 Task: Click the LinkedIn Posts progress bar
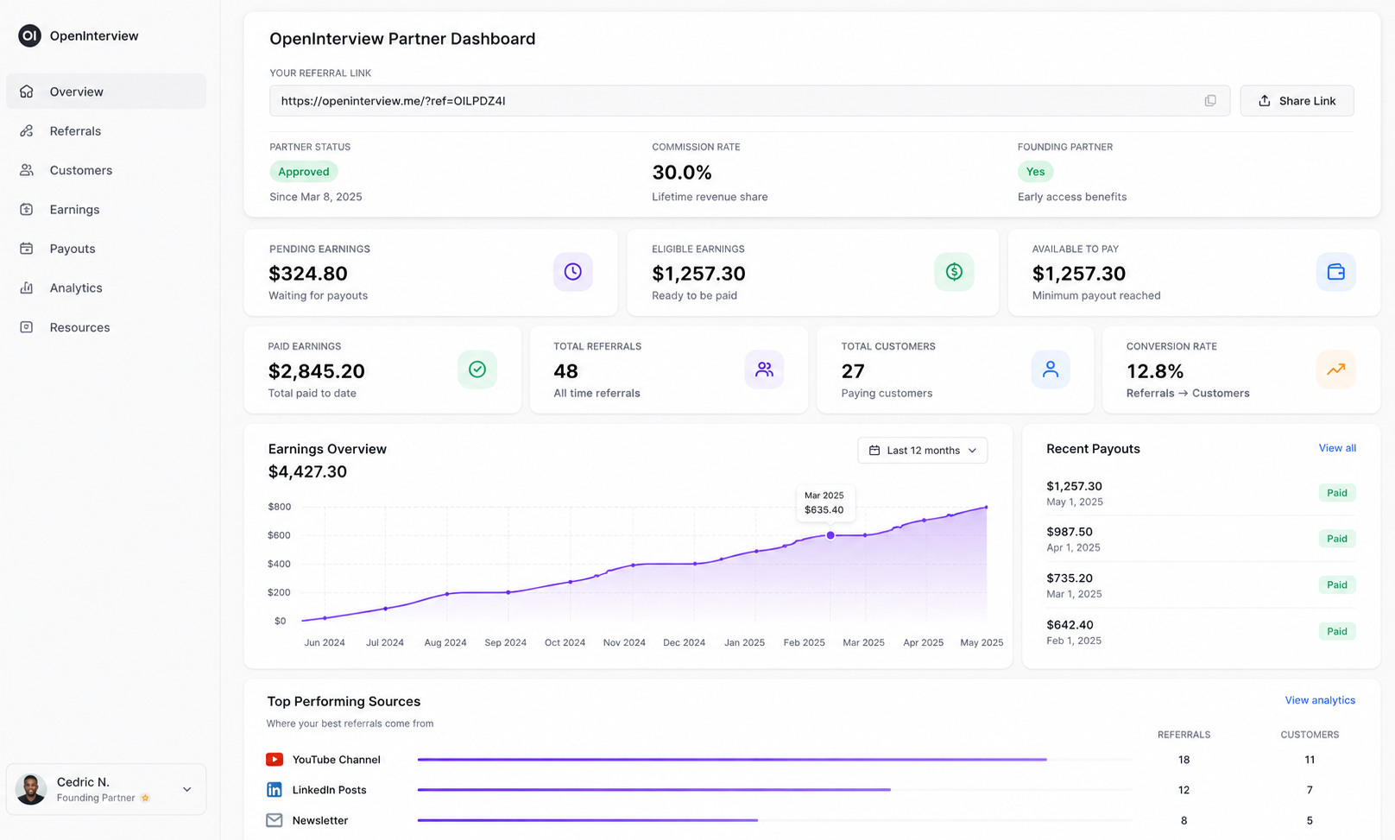tap(774, 790)
